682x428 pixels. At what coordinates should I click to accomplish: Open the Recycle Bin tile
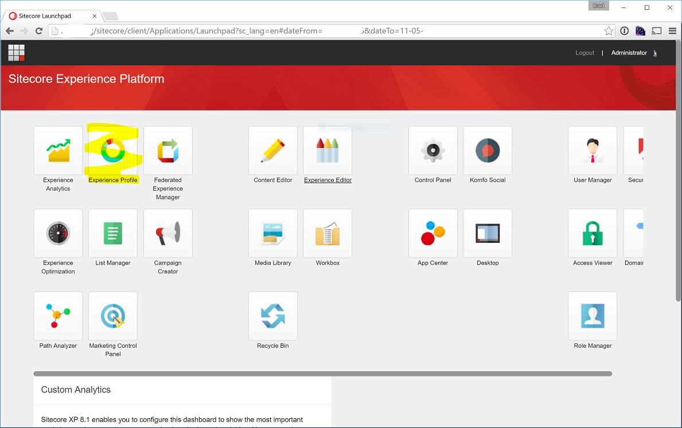tap(272, 316)
